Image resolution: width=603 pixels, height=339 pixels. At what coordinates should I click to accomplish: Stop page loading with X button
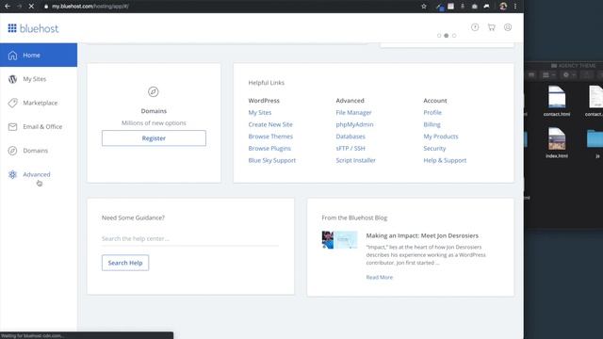[31, 7]
